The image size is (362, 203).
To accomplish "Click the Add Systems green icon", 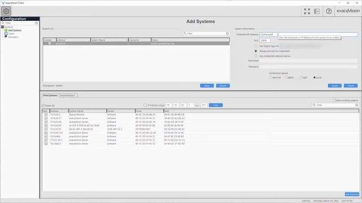I will [6, 30].
